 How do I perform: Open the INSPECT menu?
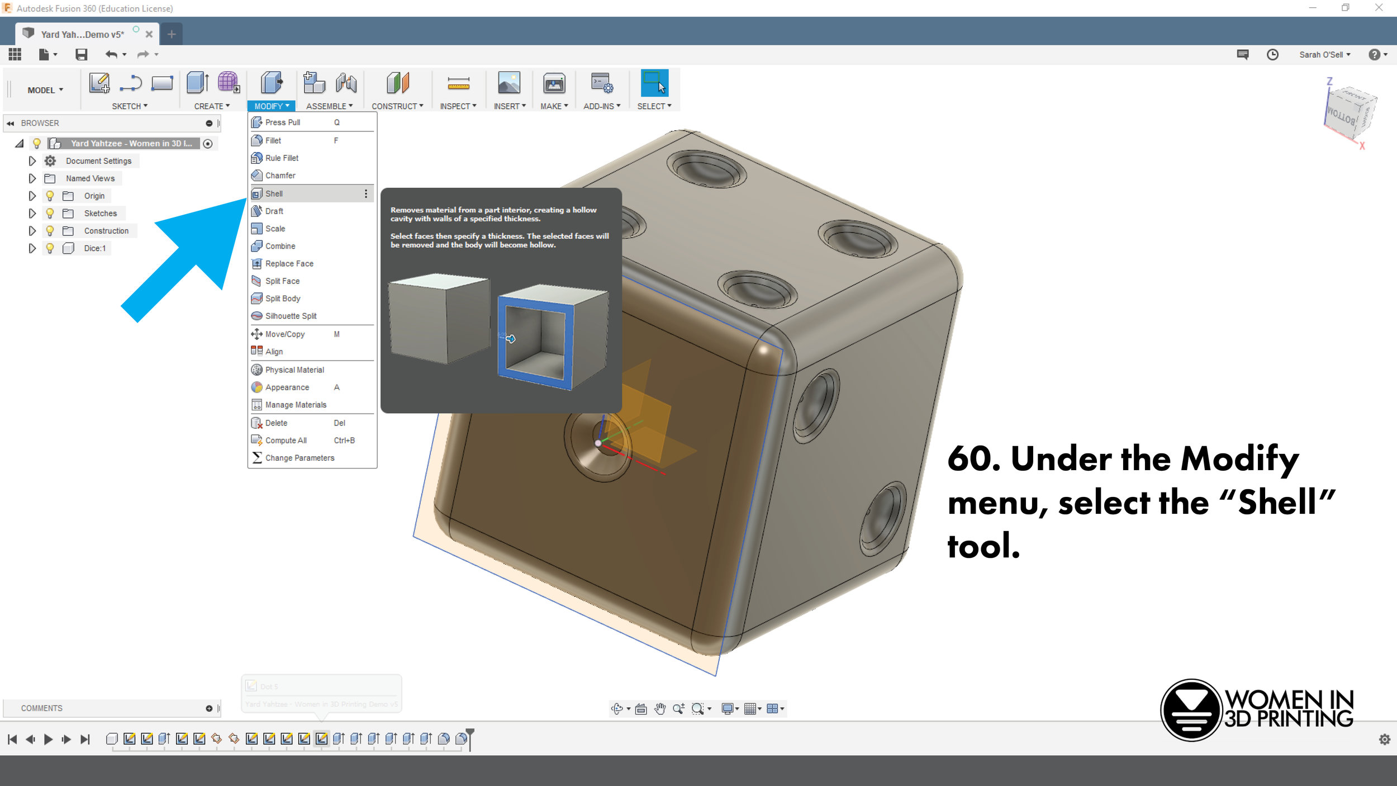pos(458,106)
